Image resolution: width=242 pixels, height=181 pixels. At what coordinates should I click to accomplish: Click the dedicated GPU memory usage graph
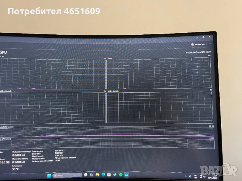(107, 132)
